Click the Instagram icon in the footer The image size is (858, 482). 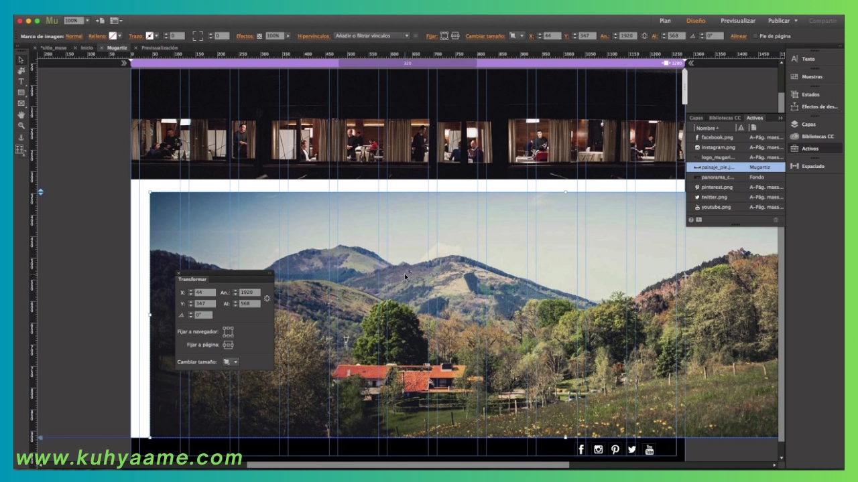pyautogui.click(x=598, y=449)
